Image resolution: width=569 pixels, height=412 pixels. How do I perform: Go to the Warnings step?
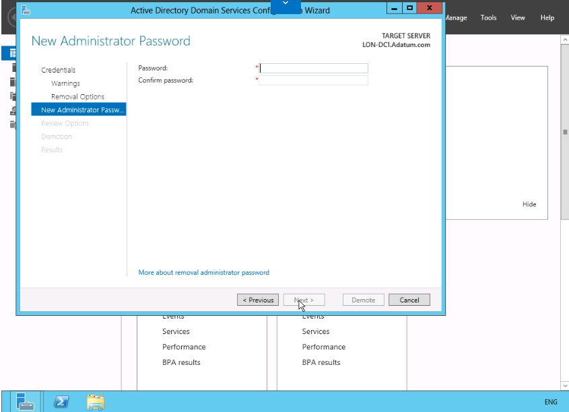pyautogui.click(x=65, y=83)
